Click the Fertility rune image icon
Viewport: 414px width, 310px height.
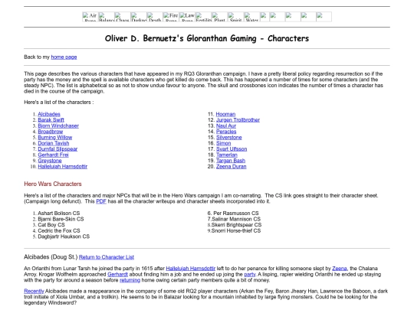[203, 17]
